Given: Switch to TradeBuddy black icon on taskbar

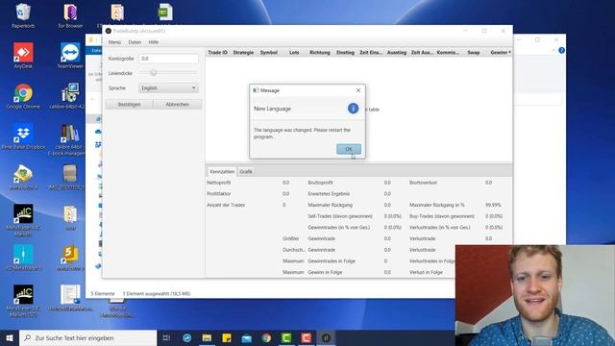Looking at the screenshot, I should click(x=326, y=337).
